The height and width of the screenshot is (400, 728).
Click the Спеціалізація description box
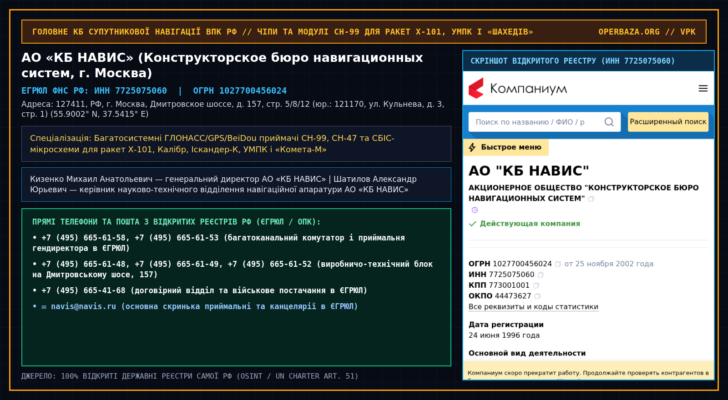point(236,144)
